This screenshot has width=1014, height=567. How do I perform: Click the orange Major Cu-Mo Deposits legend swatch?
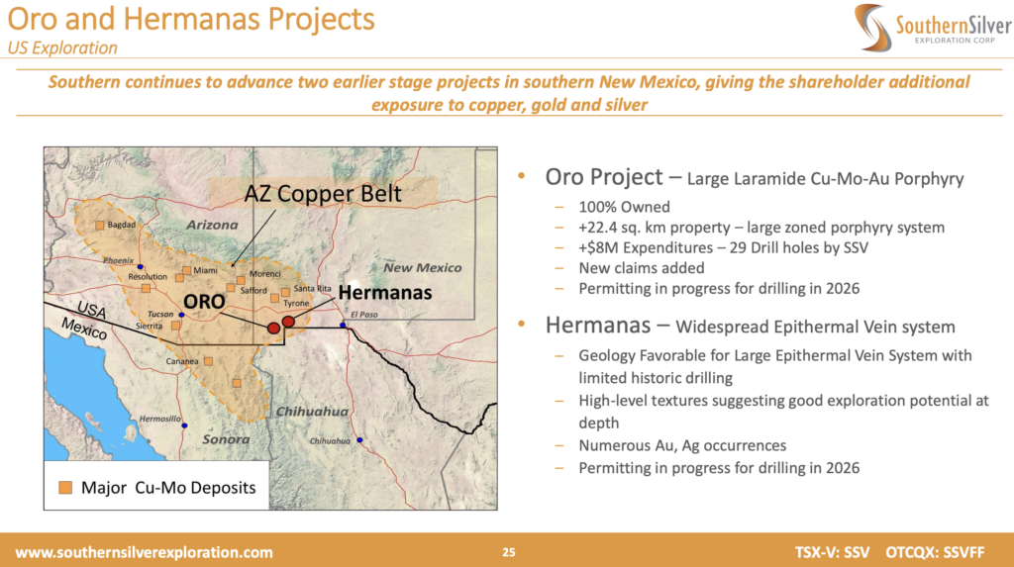click(65, 487)
